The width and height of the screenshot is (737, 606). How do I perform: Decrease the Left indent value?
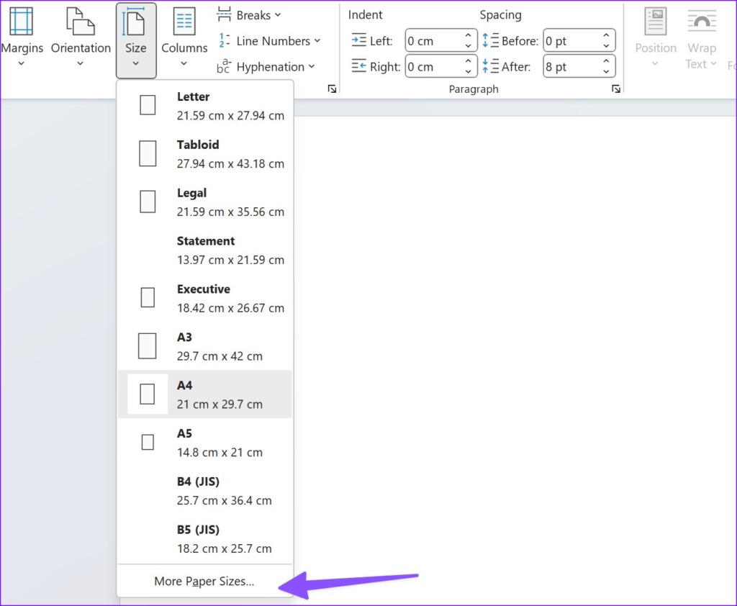470,45
